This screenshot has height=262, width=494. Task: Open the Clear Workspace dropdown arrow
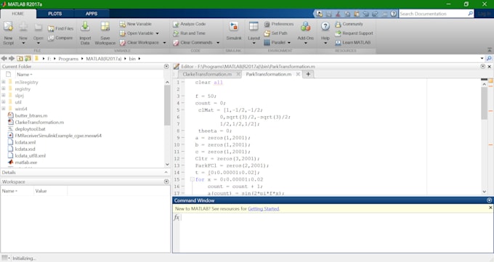164,43
